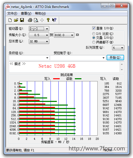Select the I/O Comparison radio button
The height and width of the screenshot is (158, 133).
point(94,34)
